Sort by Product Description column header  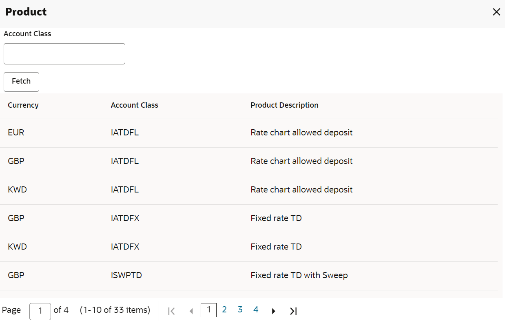click(x=284, y=105)
